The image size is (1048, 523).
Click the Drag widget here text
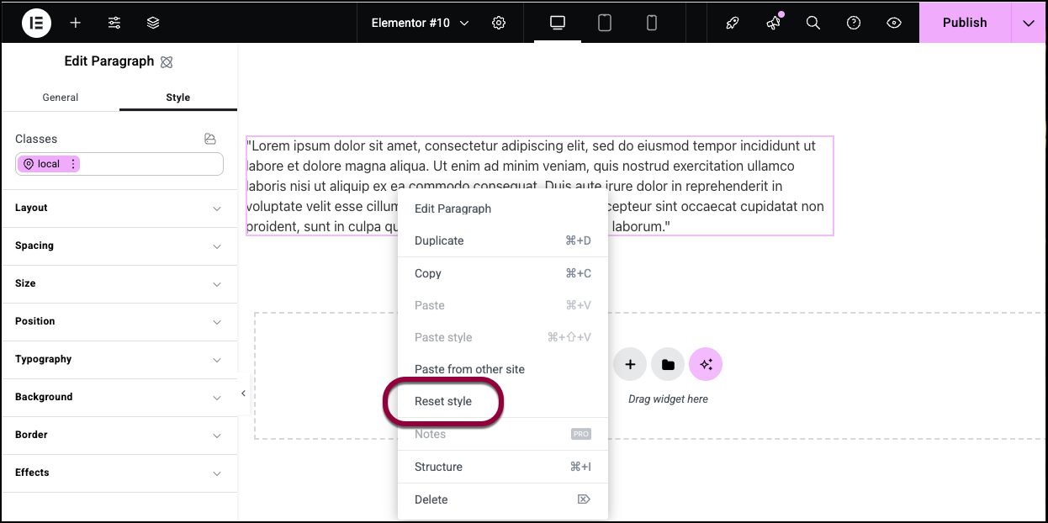coord(668,399)
